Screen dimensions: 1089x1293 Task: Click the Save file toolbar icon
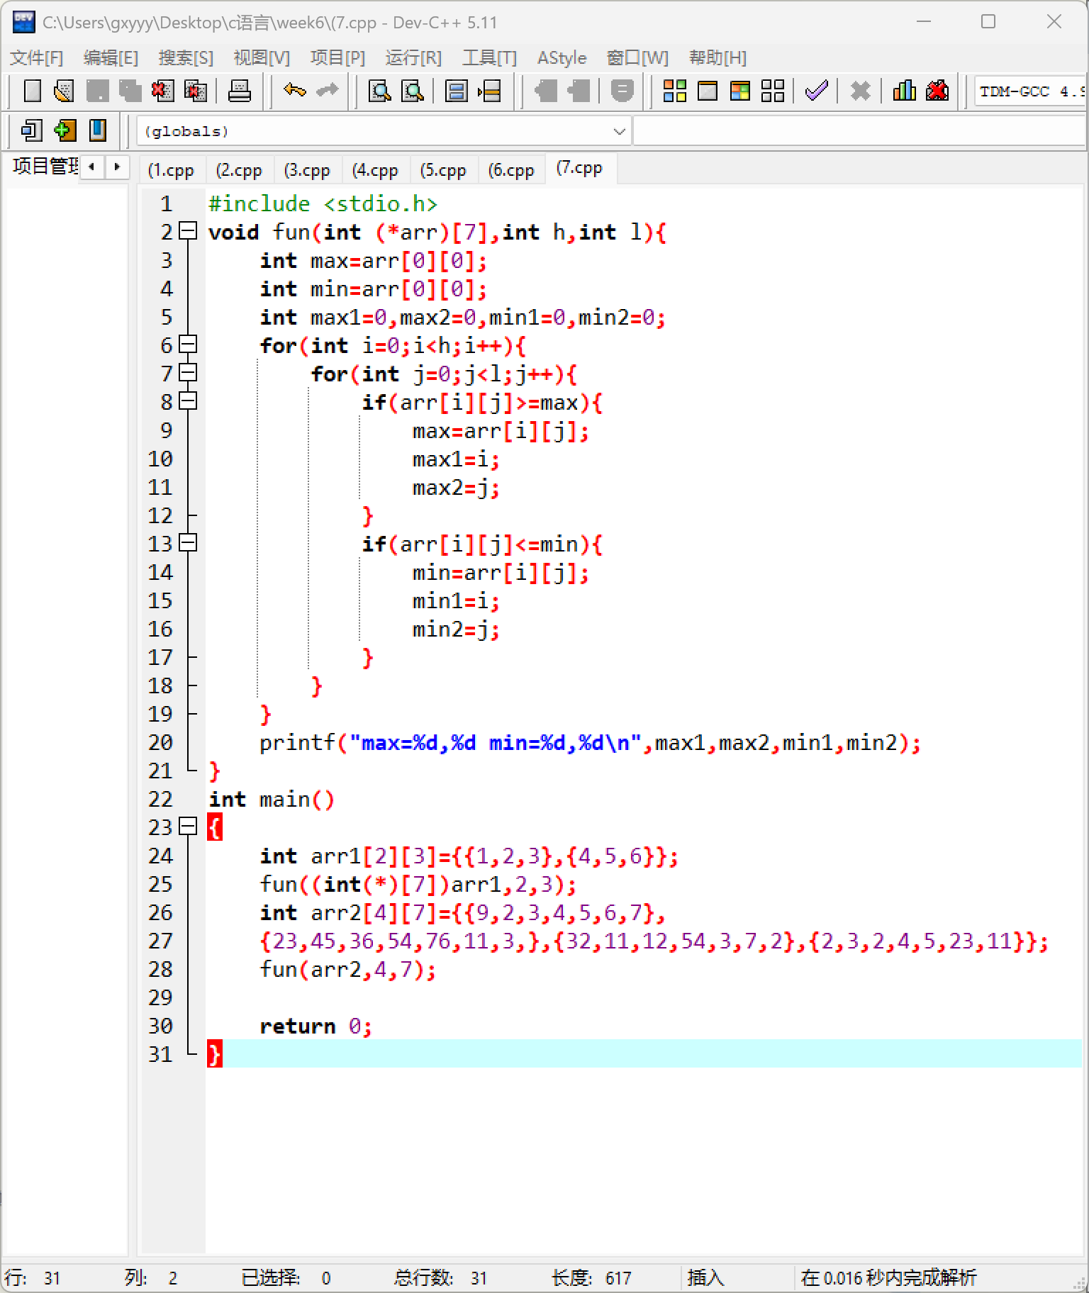coord(97,91)
